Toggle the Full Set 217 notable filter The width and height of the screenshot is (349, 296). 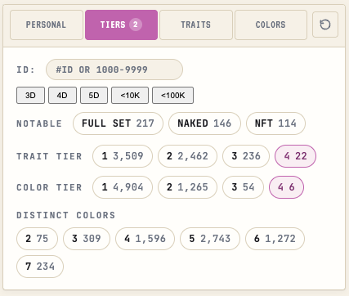(x=118, y=123)
